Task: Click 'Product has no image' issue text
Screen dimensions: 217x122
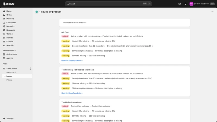Action: pyautogui.click(x=91, y=106)
